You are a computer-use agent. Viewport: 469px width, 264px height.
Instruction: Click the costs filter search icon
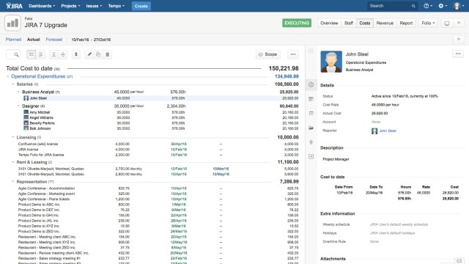tap(16, 54)
